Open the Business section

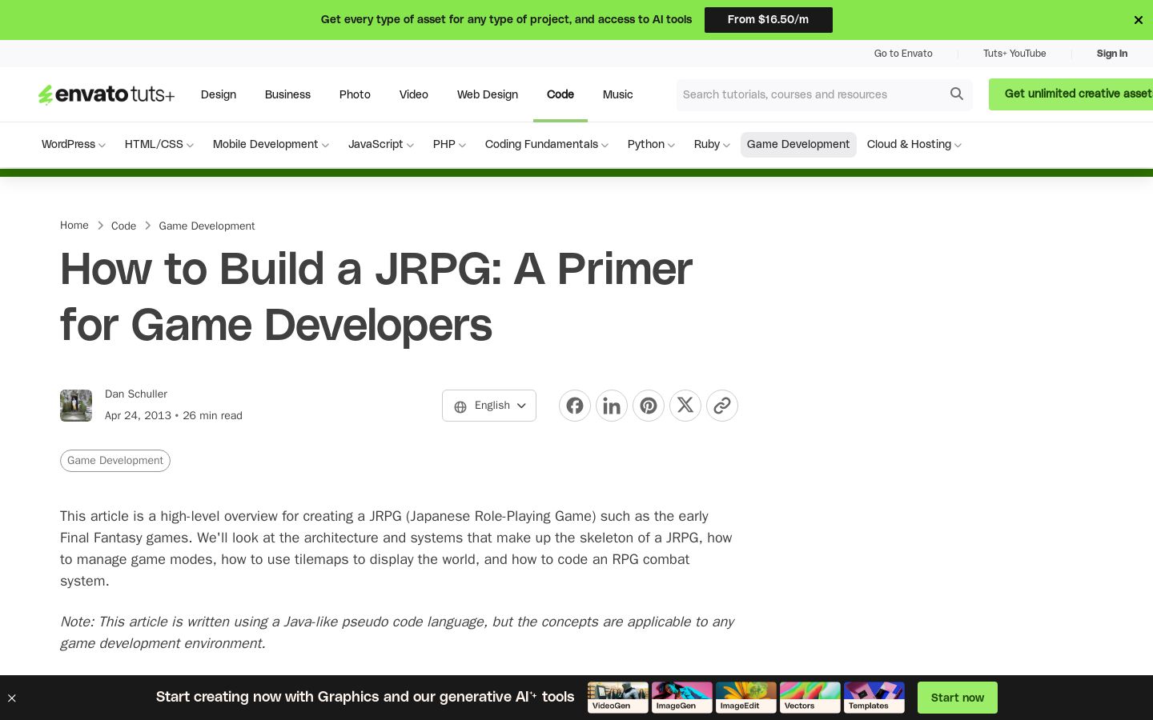(x=287, y=94)
